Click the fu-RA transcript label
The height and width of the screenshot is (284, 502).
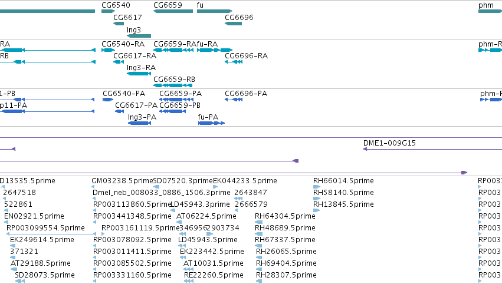207,44
